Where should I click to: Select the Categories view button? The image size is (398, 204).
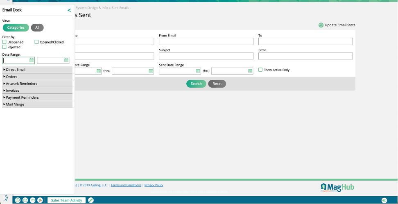click(x=16, y=28)
